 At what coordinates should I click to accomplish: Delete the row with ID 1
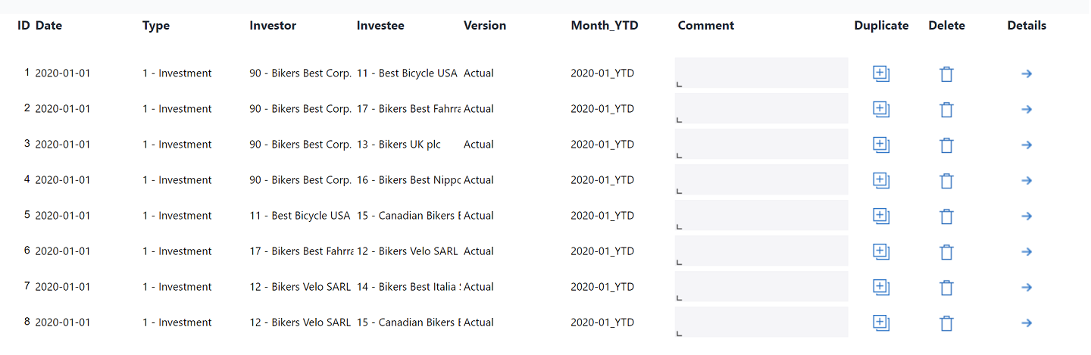[946, 74]
